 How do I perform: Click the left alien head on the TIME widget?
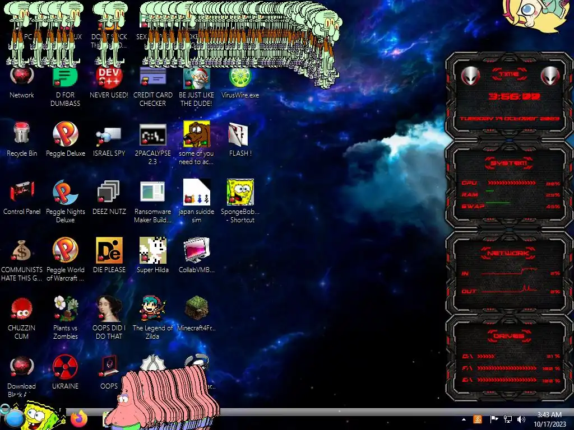tap(470, 76)
